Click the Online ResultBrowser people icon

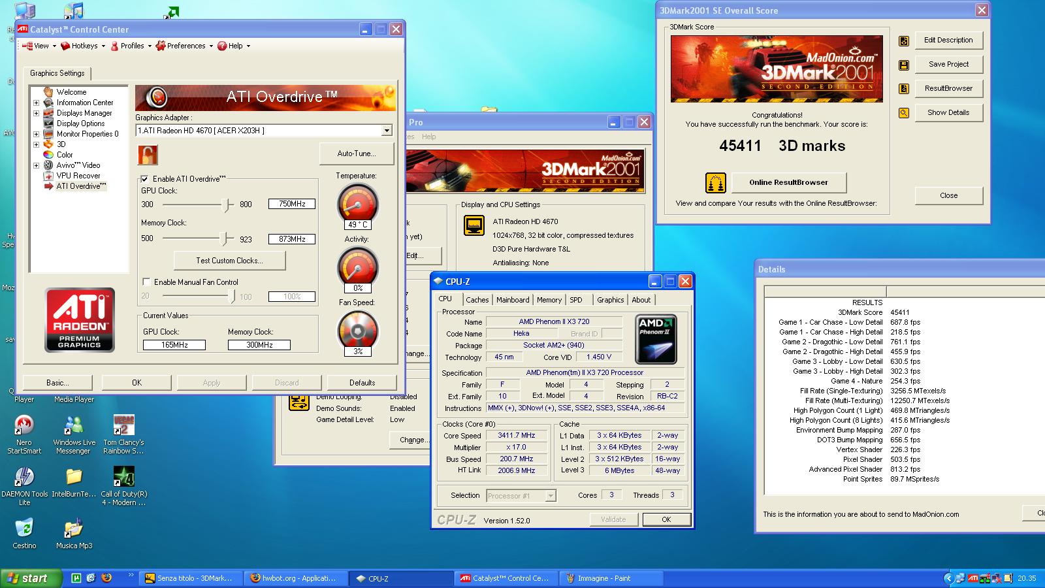coord(716,183)
